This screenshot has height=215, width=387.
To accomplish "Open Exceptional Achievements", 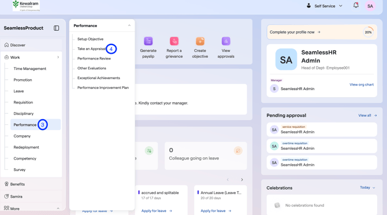I will click(99, 78).
